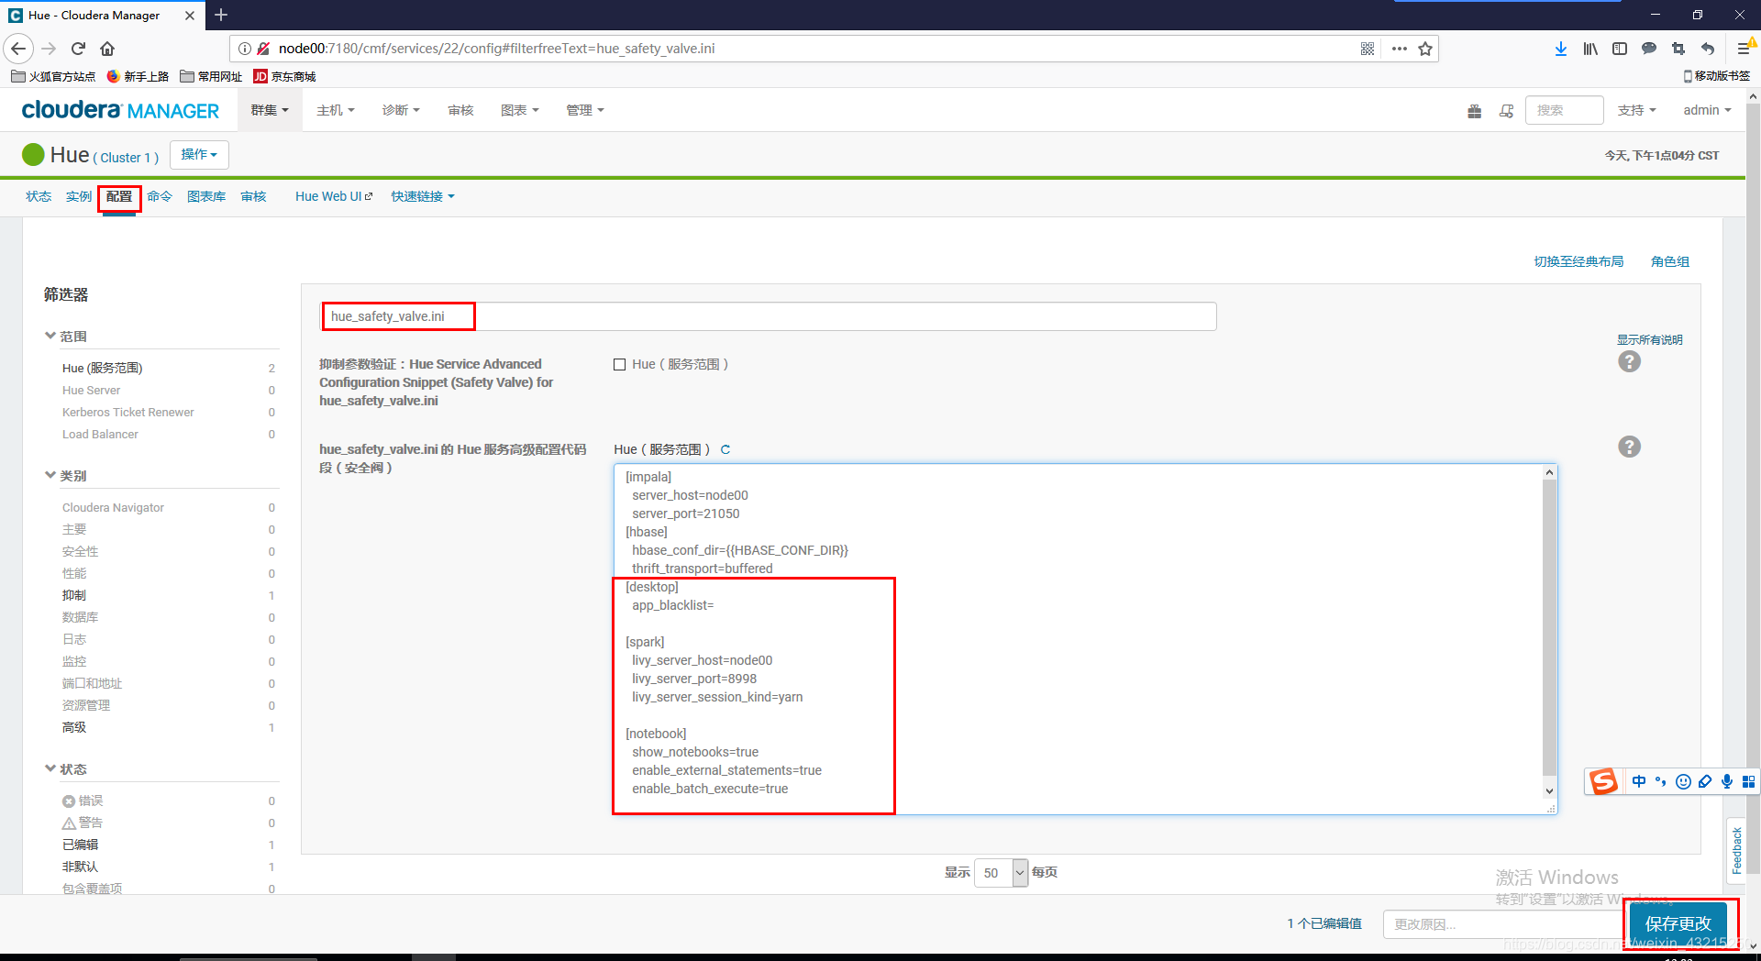Open the 群集 dropdown menu

pos(270,110)
